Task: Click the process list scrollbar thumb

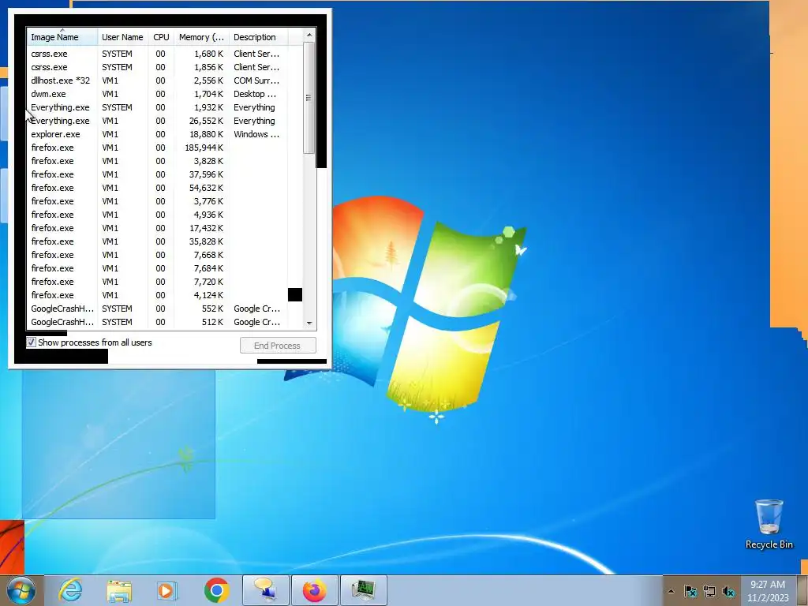Action: point(309,98)
